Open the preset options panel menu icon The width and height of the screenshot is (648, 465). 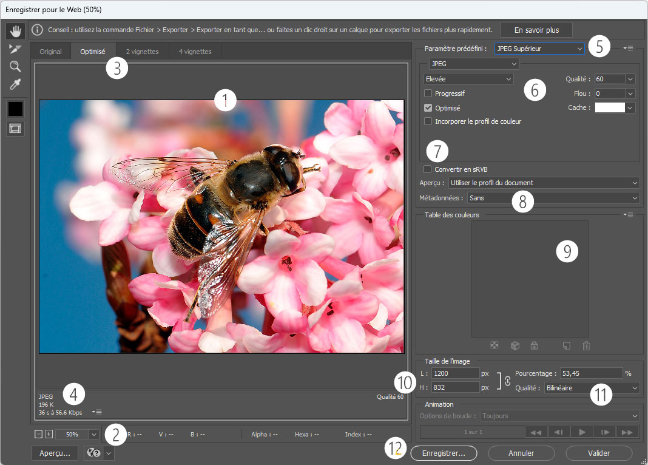coord(628,49)
